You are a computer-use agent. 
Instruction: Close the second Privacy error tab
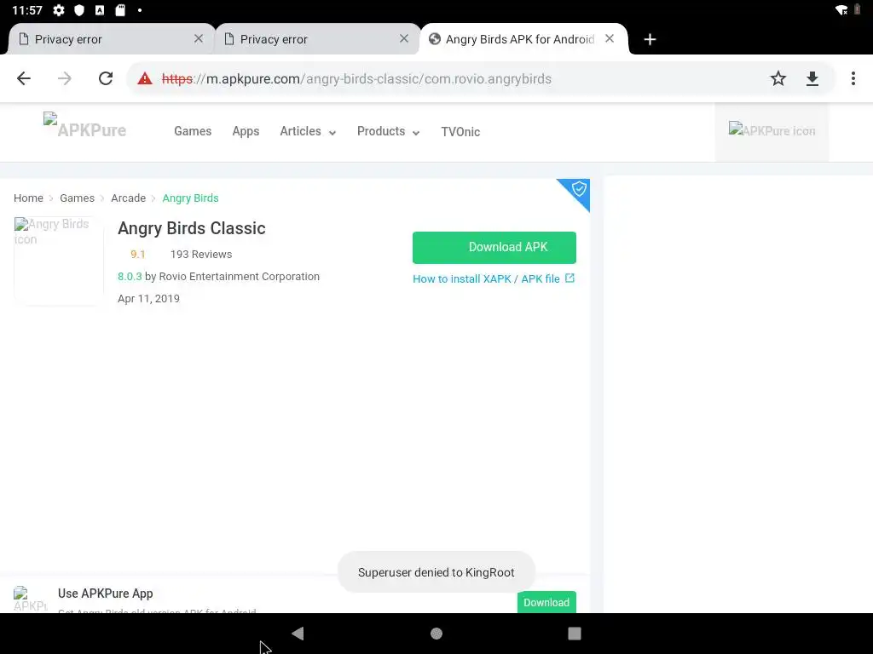[404, 38]
